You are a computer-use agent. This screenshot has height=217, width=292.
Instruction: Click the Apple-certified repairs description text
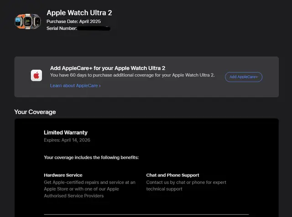pyautogui.click(x=89, y=189)
